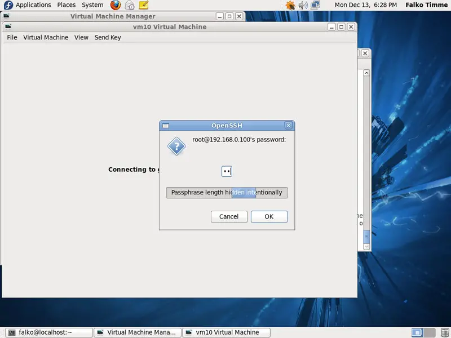Viewport: 451px width, 338px height.
Task: Click the date and time clock
Action: (x=365, y=5)
